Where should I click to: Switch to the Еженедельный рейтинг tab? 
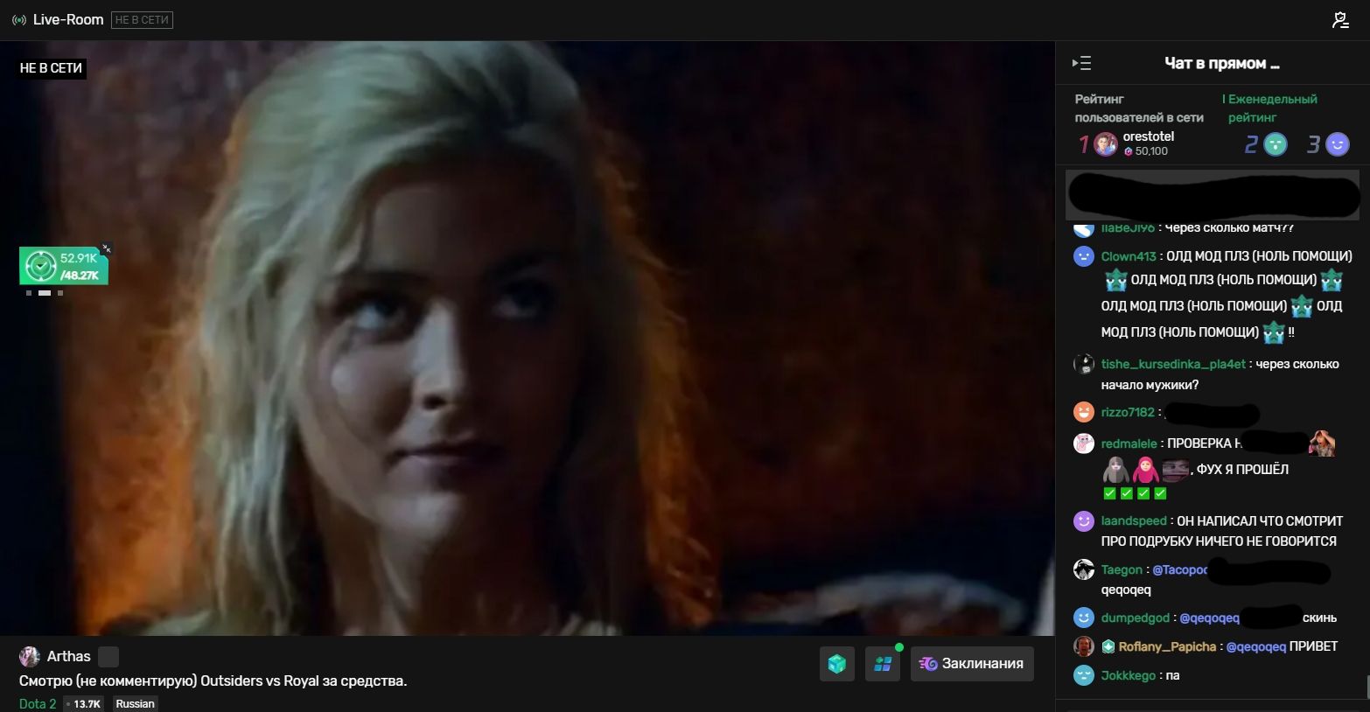(1272, 108)
